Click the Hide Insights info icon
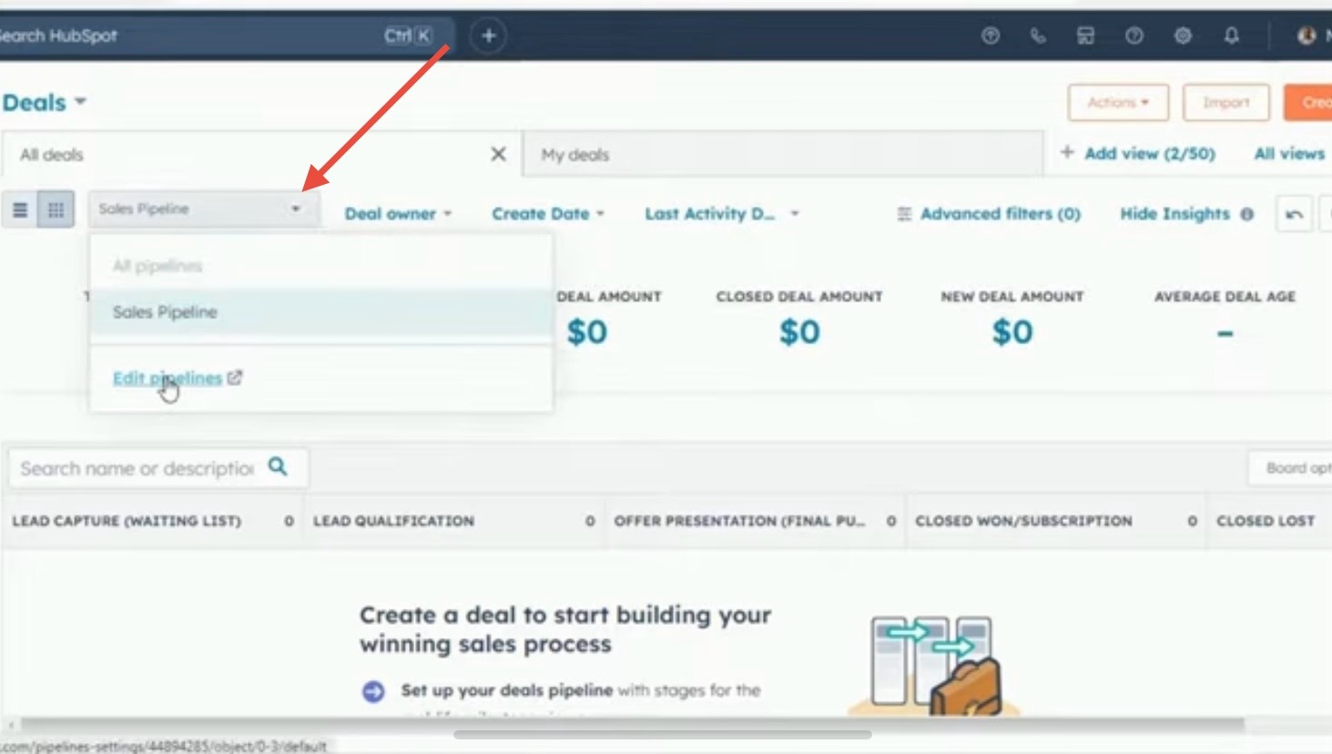1332x754 pixels. pyautogui.click(x=1247, y=214)
